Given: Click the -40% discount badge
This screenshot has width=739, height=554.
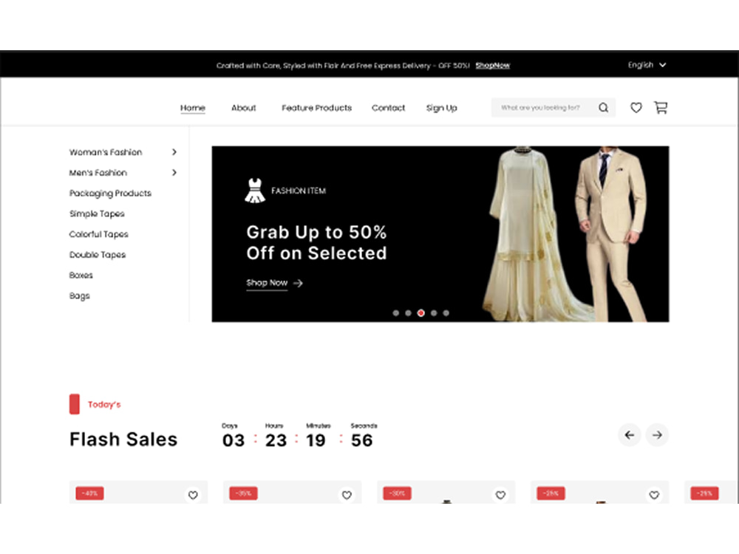Looking at the screenshot, I should tap(89, 493).
